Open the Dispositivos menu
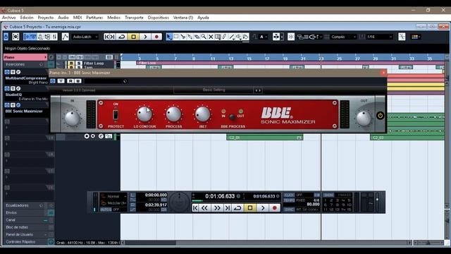 (158, 18)
